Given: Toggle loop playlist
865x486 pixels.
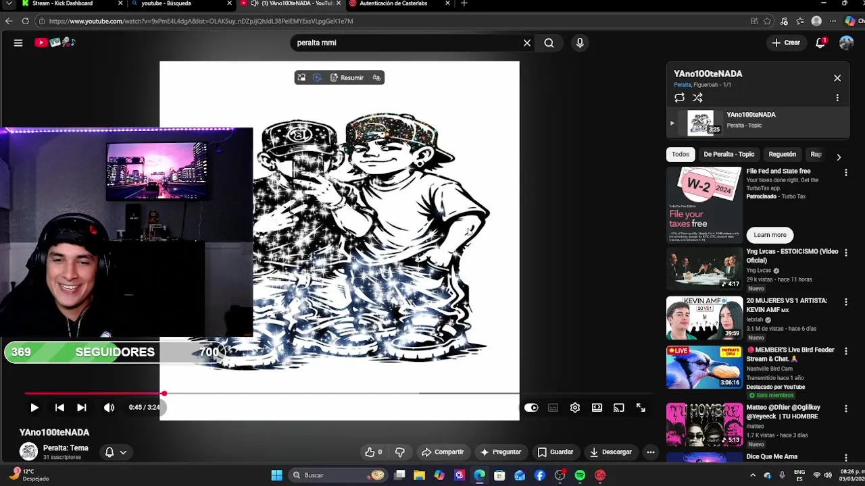Looking at the screenshot, I should [x=679, y=98].
